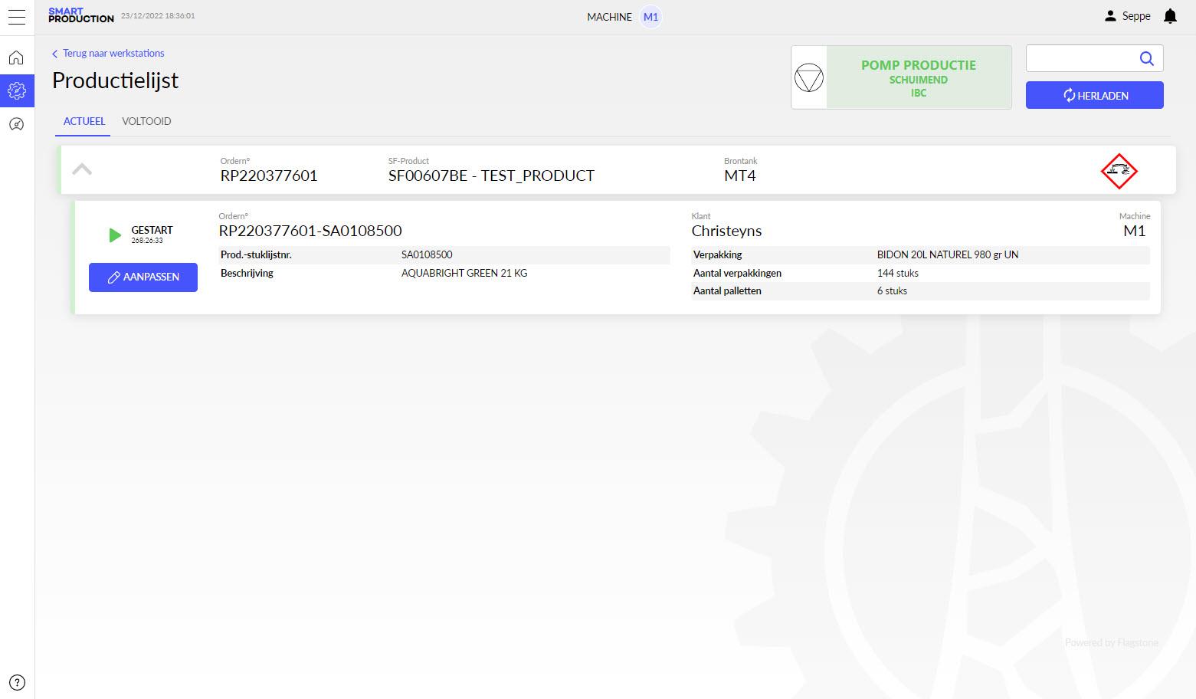Image resolution: width=1196 pixels, height=699 pixels.
Task: Select the M1 machine badge
Action: [650, 17]
